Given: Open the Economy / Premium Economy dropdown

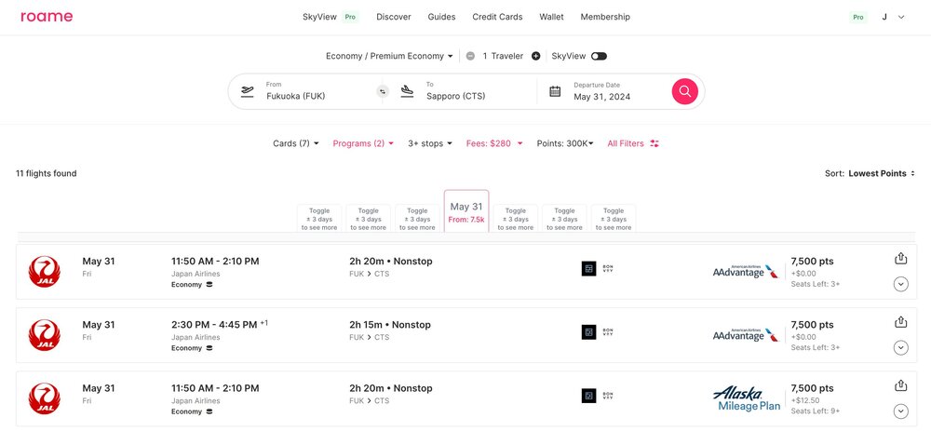Looking at the screenshot, I should [x=389, y=56].
